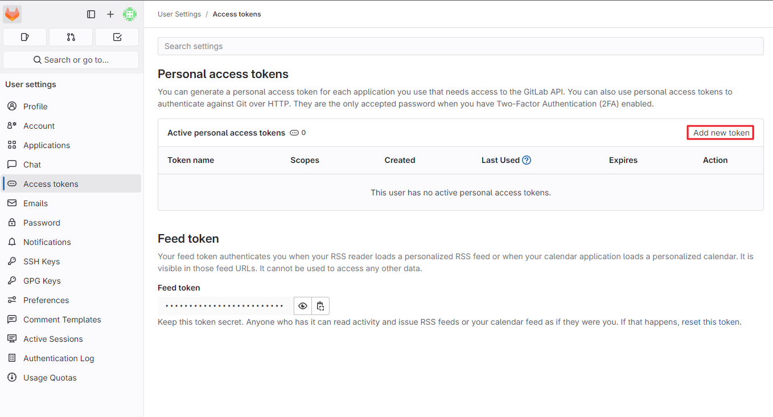Open User Settings breadcrumb link

179,14
